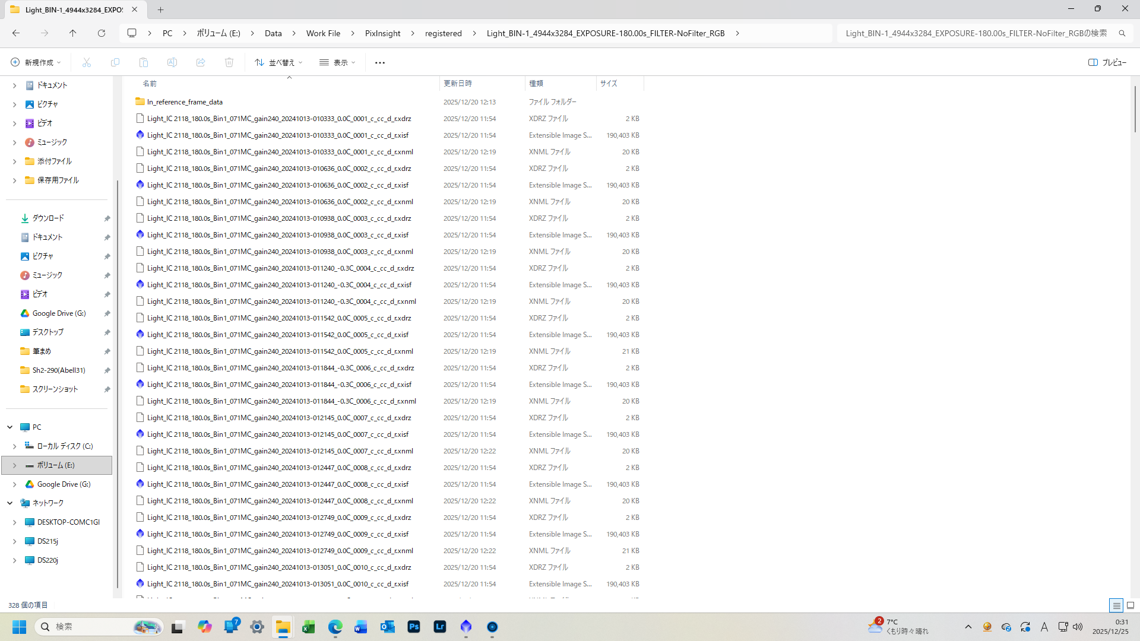This screenshot has width=1140, height=641.
Task: Open the three-dots more options menu
Action: pos(380,62)
